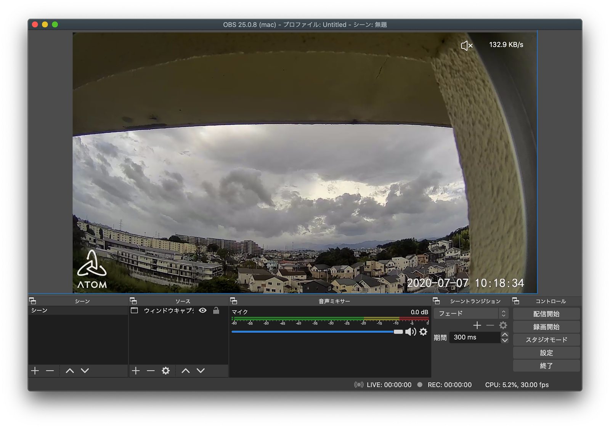This screenshot has width=610, height=428.
Task: Click the 0.0 dB level readout
Action: [419, 312]
